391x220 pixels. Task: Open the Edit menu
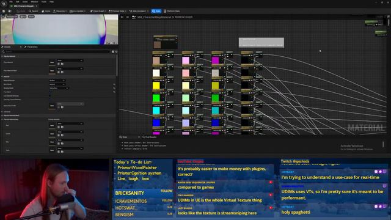point(18,2)
